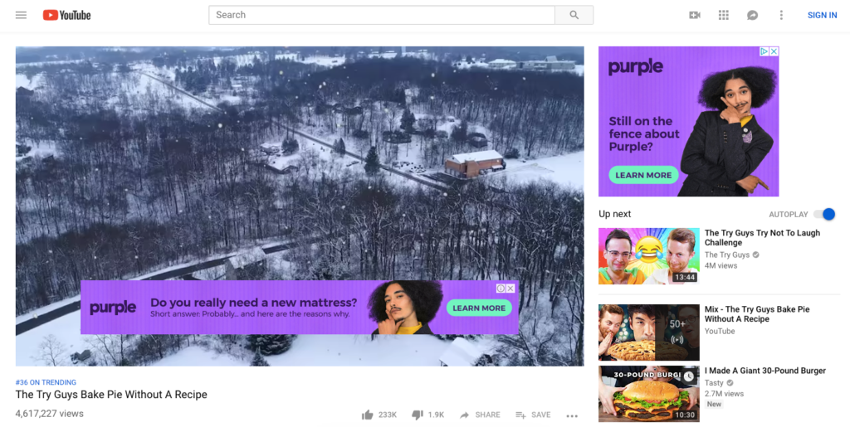This screenshot has height=427, width=850.
Task: Open more actions ellipsis below video
Action: [x=572, y=415]
